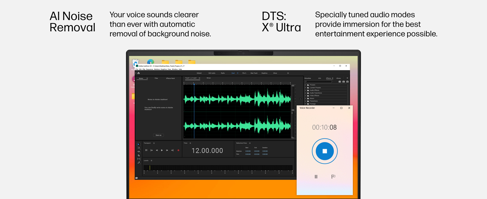
Task: Expand the Audio Effects folder
Action: click(305, 90)
